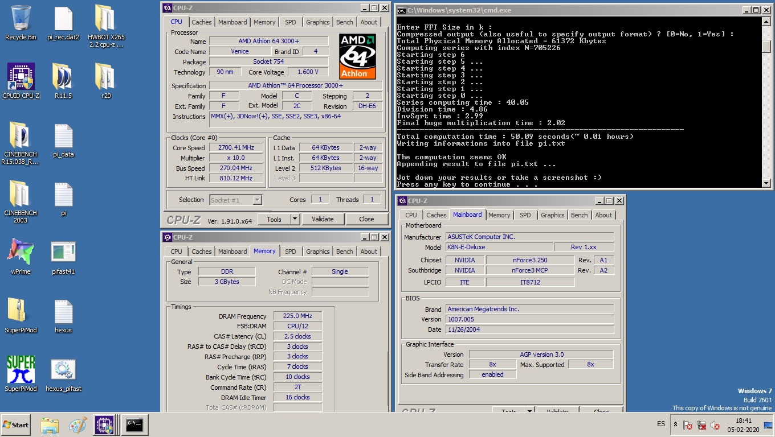
Task: Open the pi_rec.dat2 file icon
Action: (x=63, y=23)
